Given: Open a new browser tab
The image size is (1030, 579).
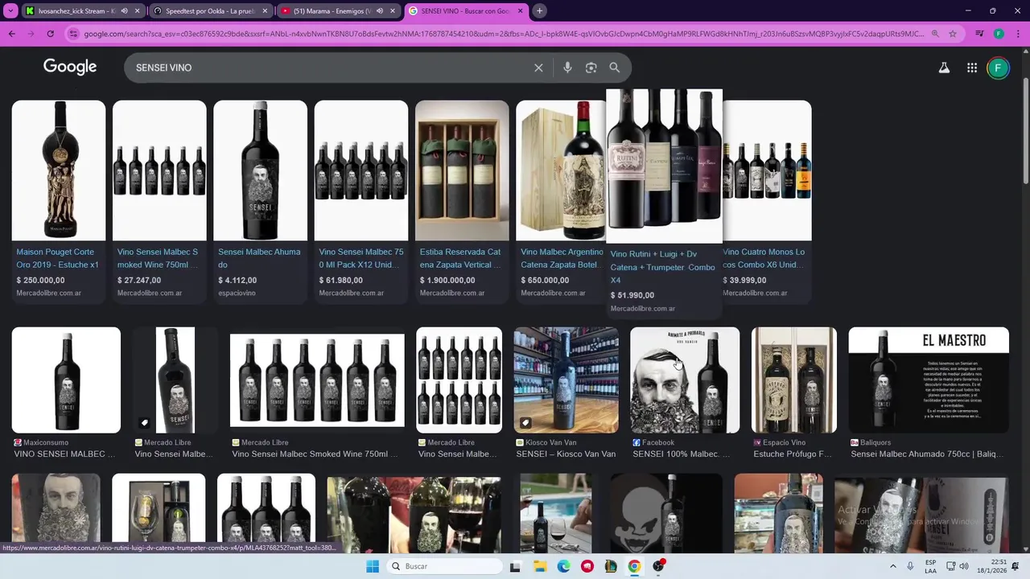Looking at the screenshot, I should pyautogui.click(x=540, y=10).
